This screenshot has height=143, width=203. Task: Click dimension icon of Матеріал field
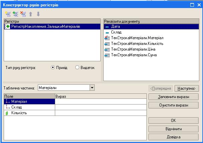pyautogui.click(x=8, y=101)
